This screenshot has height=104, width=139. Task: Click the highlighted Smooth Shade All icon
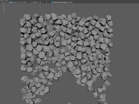click(10, 2)
